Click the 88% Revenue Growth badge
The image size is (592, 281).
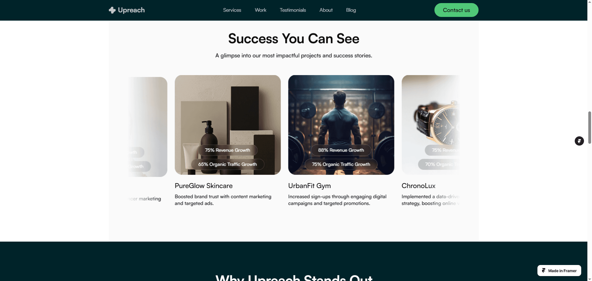point(341,150)
